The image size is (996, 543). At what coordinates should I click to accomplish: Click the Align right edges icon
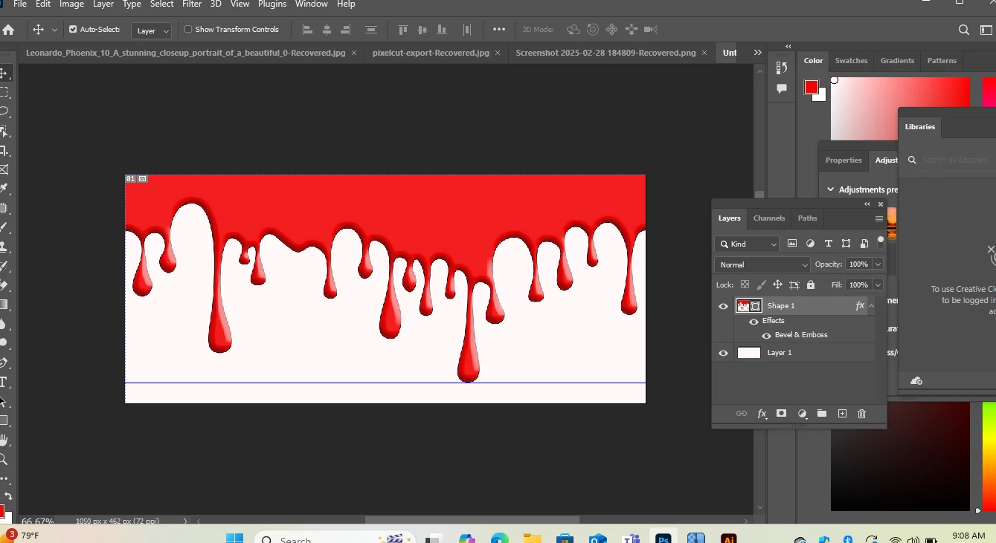[346, 30]
